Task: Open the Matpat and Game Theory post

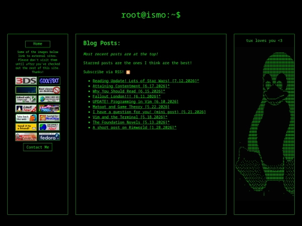Action: [x=131, y=107]
